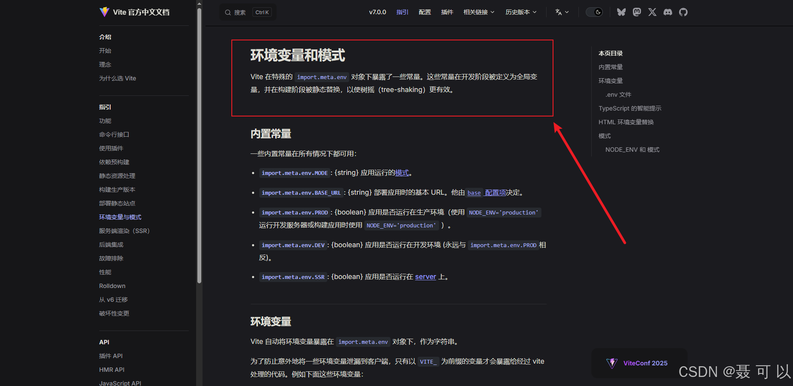Open sidebar item Rolldown
793x386 pixels.
tap(112, 286)
